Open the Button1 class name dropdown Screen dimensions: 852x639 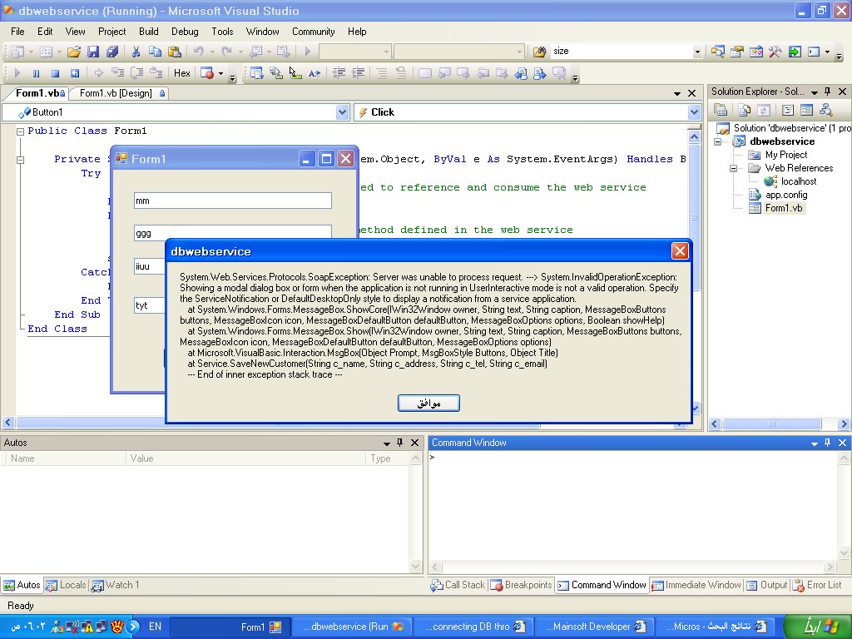(342, 112)
